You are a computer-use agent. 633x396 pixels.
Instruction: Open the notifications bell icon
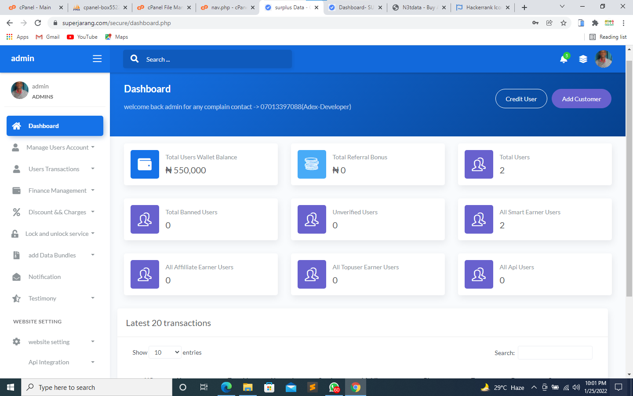564,59
